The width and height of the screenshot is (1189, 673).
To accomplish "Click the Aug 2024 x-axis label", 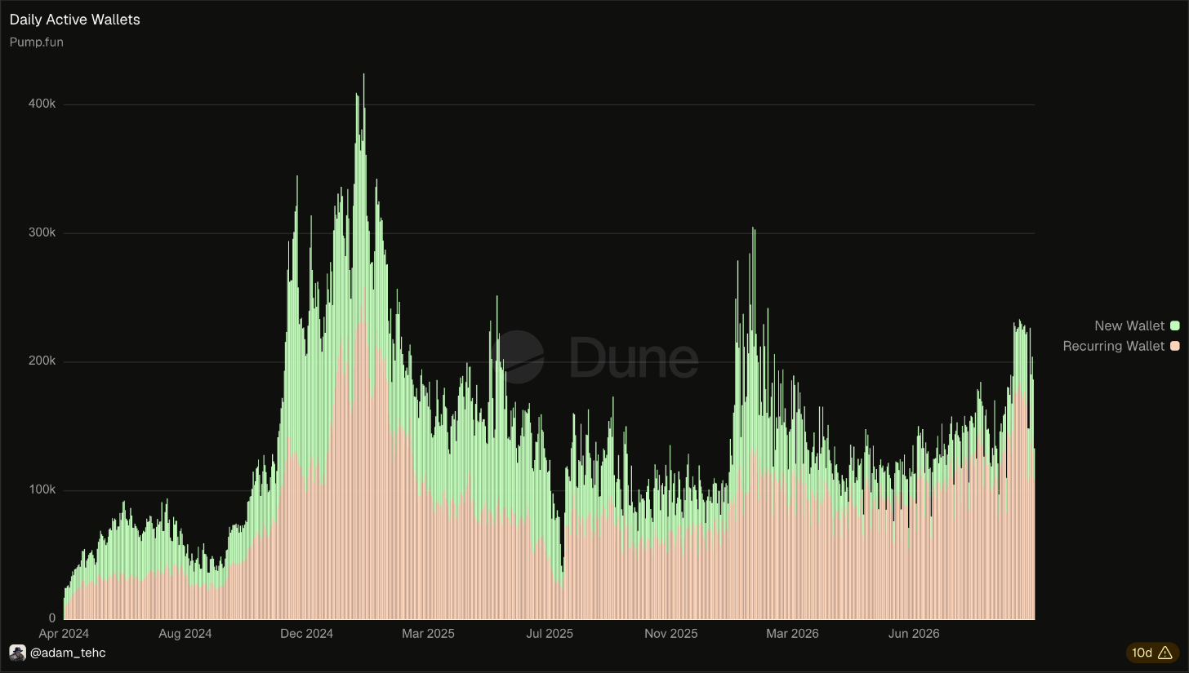I will (185, 633).
